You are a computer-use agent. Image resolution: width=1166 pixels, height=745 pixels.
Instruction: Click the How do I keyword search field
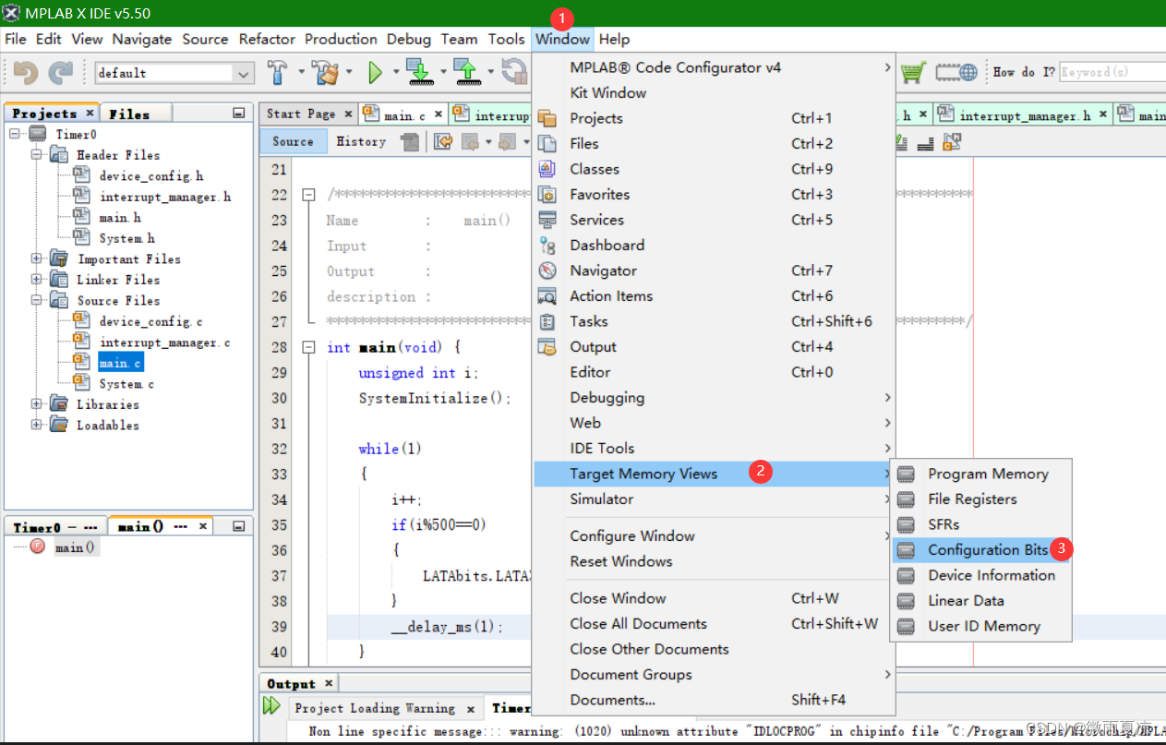click(1112, 72)
